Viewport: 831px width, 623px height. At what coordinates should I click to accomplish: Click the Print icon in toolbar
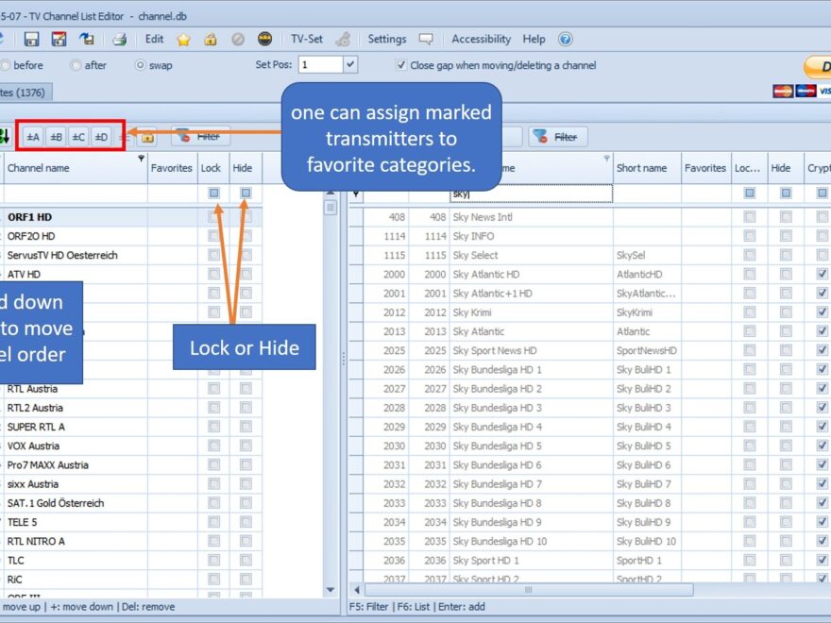pos(120,40)
